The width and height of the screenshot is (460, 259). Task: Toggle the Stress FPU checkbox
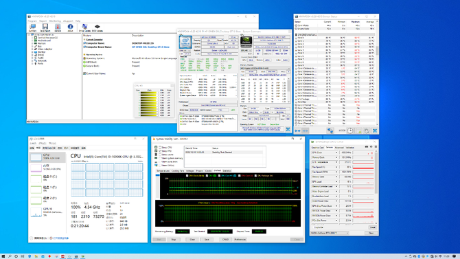(x=160, y=151)
